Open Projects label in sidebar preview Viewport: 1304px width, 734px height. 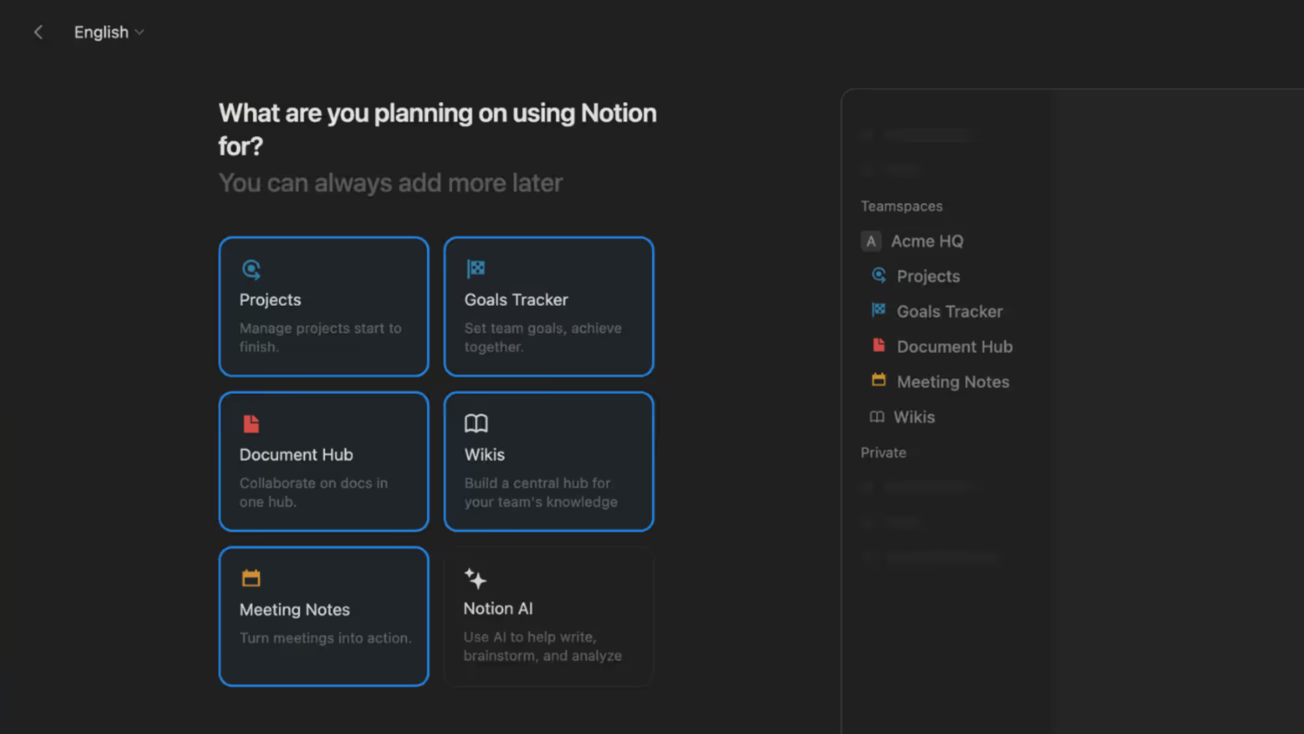pos(928,277)
